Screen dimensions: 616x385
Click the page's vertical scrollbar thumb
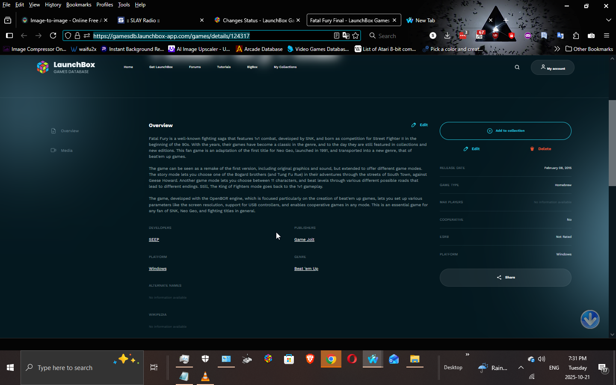[612, 143]
